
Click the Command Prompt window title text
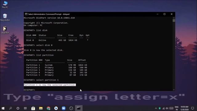point(49,14)
